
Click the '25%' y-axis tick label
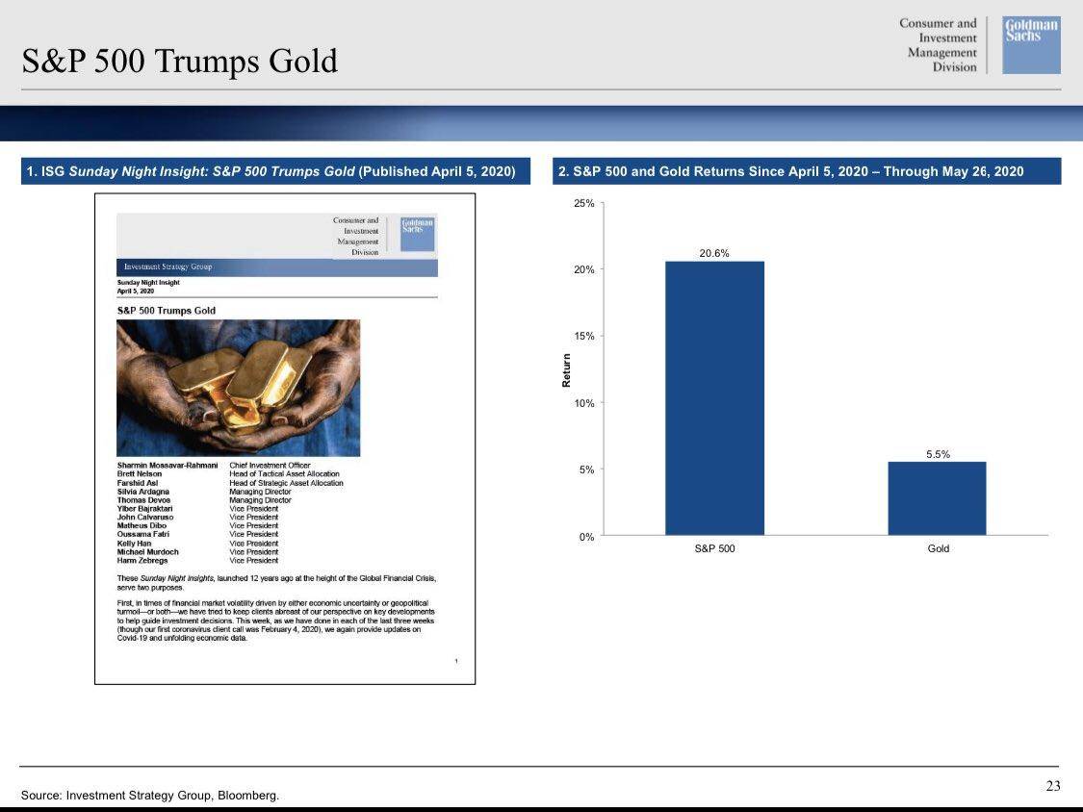point(583,203)
